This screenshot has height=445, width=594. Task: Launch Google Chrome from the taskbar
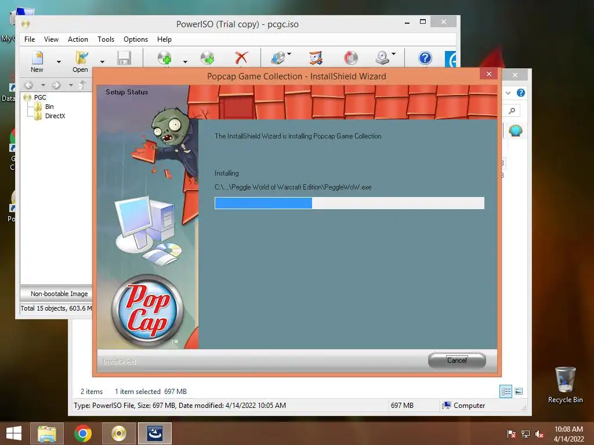click(x=82, y=433)
